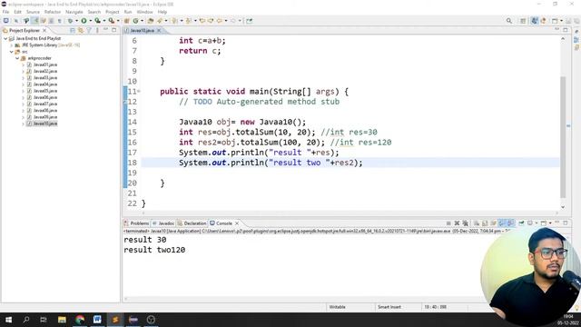Open the Edit menu

pos(17,12)
